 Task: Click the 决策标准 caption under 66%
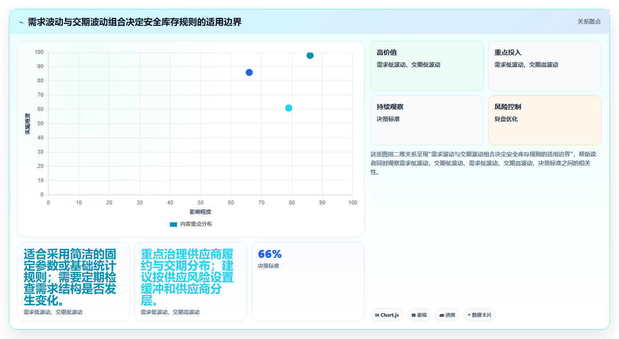[x=269, y=266]
